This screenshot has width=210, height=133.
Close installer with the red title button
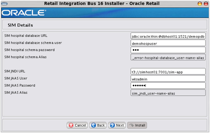(x=206, y=4)
